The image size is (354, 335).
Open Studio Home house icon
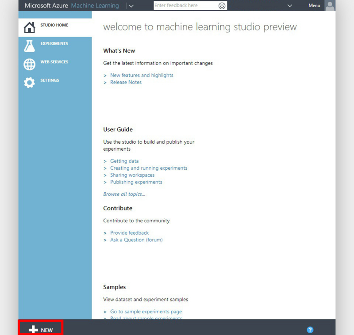pos(30,27)
